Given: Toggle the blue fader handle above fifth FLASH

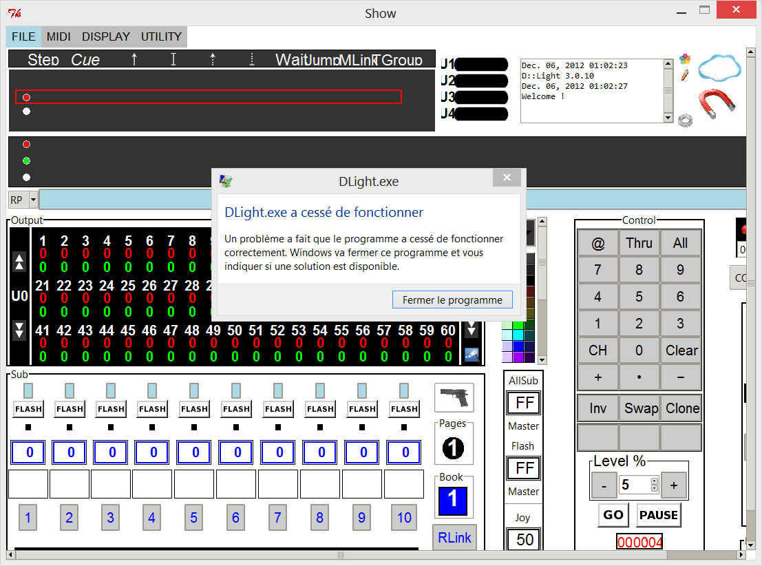Looking at the screenshot, I should click(x=195, y=390).
